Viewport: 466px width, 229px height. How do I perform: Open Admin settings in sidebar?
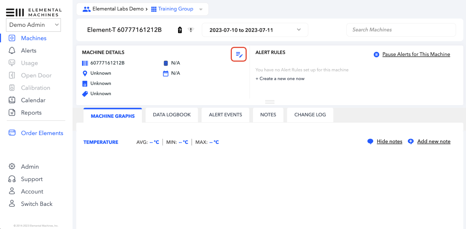30,166
